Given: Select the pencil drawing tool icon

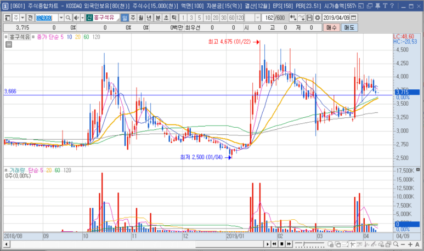Looking at the screenshot, I should (374, 244).
